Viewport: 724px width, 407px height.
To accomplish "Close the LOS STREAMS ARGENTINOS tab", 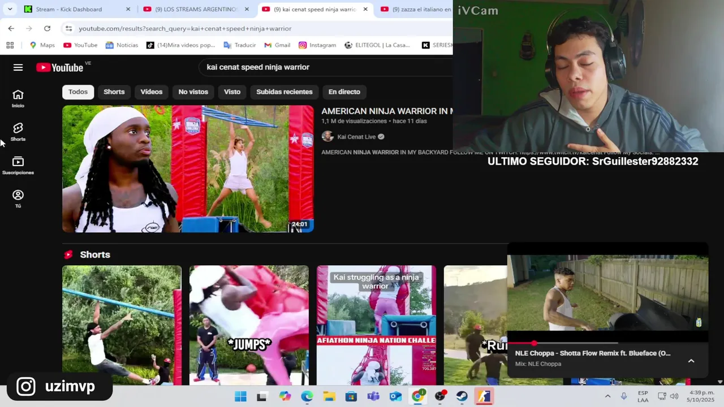I will coord(247,9).
